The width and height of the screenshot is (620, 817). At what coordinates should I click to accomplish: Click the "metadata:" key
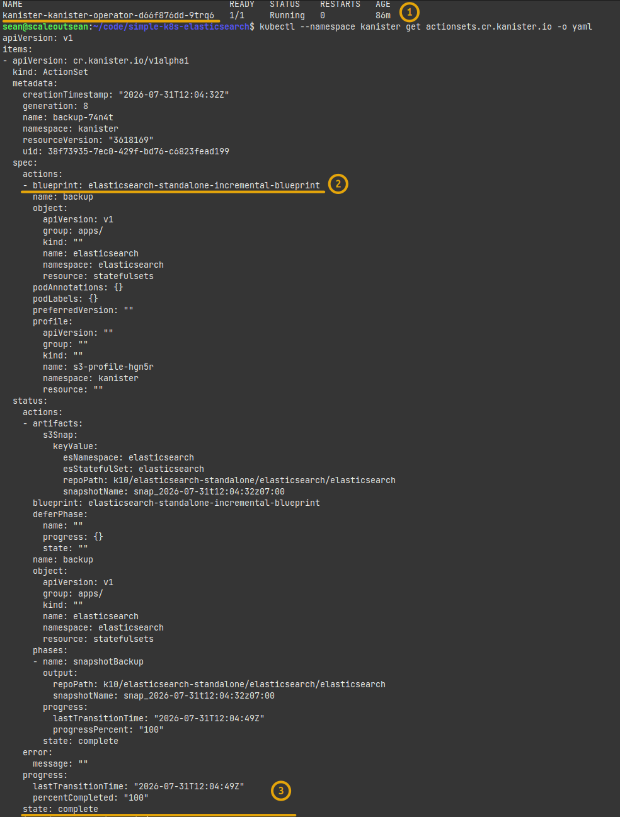coord(35,83)
